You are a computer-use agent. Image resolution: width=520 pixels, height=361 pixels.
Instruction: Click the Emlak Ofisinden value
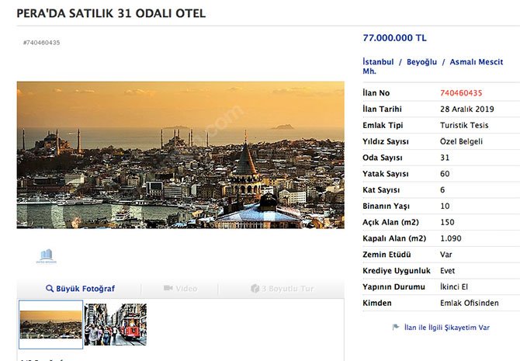coord(470,303)
